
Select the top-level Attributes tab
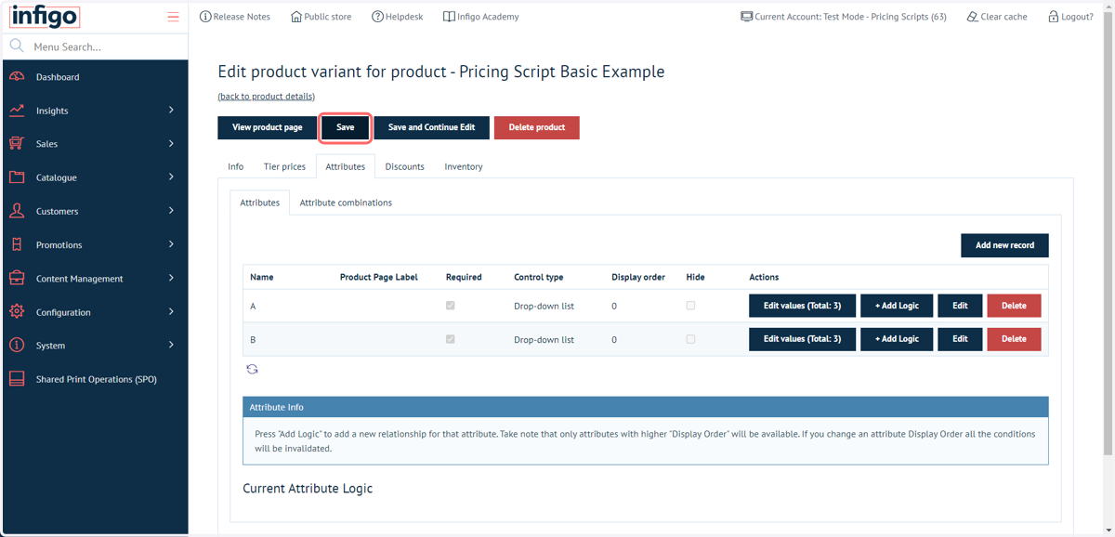345,166
